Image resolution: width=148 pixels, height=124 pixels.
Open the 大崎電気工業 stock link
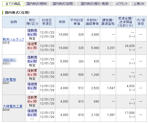pyautogui.click(x=13, y=106)
